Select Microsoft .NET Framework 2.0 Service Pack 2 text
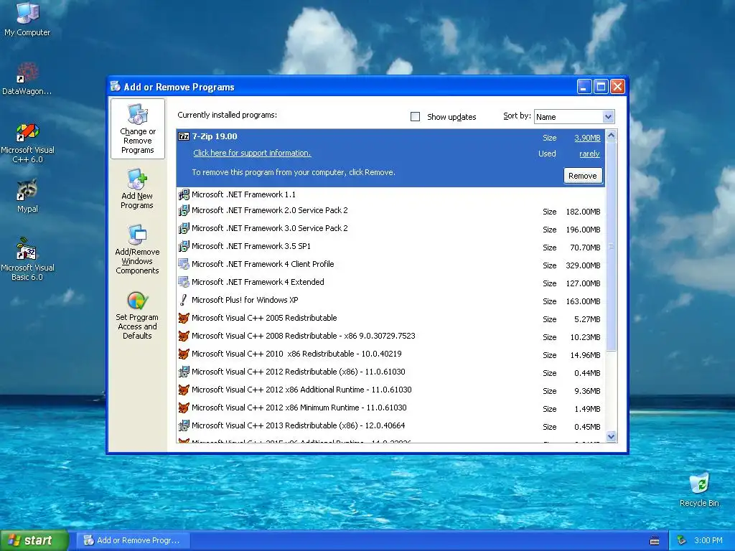Screen dimensions: 735x551 point(270,210)
